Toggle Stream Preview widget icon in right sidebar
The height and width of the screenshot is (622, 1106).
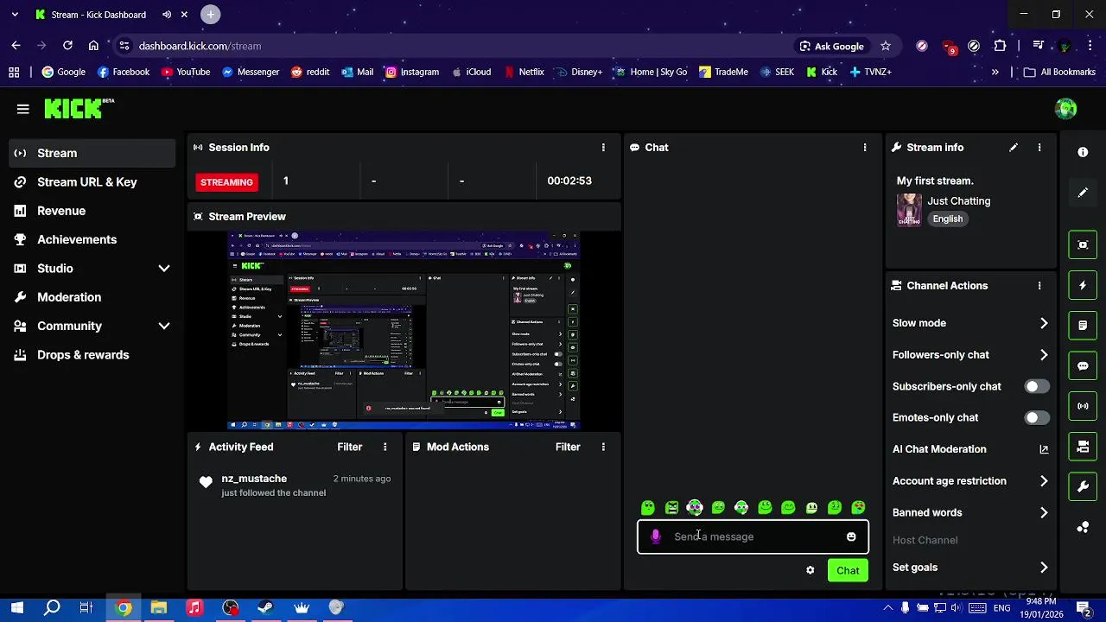pyautogui.click(x=1083, y=244)
